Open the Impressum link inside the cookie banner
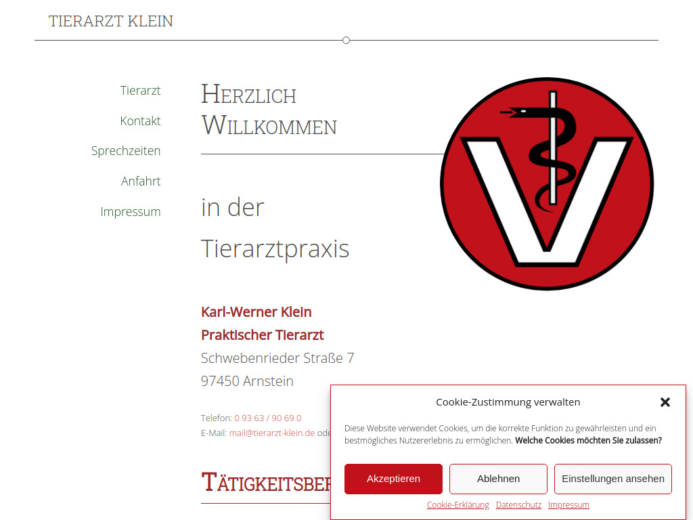693x520 pixels. (568, 504)
